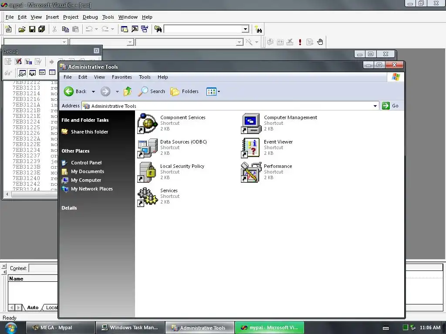The height and width of the screenshot is (334, 446).
Task: Toggle the Folders pane in Administrative Tools
Action: click(184, 91)
